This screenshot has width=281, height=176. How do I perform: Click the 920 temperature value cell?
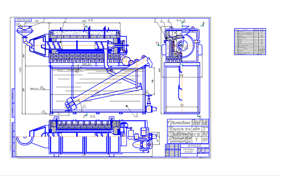tap(205, 140)
